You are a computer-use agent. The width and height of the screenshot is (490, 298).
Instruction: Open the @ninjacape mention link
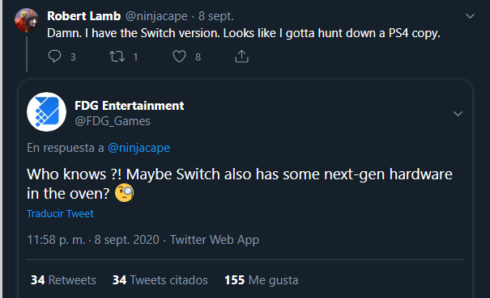(138, 148)
